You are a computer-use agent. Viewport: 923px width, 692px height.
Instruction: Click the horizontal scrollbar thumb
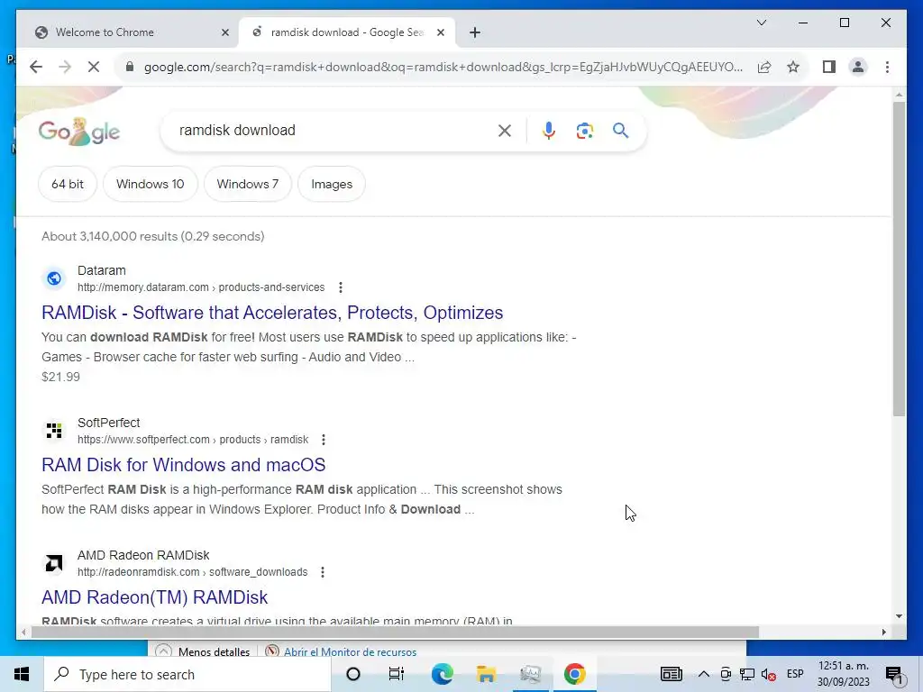395,633
